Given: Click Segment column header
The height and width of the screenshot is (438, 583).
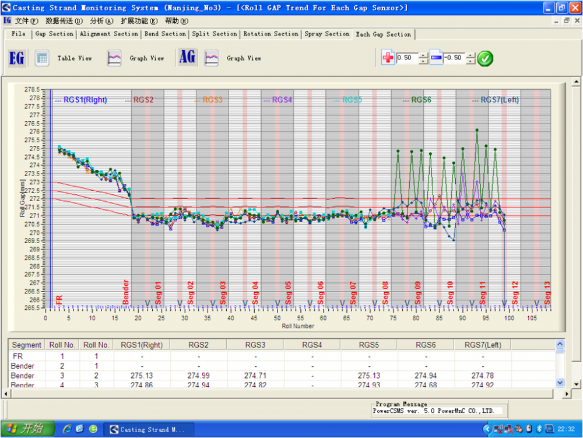Looking at the screenshot, I should pos(26,345).
